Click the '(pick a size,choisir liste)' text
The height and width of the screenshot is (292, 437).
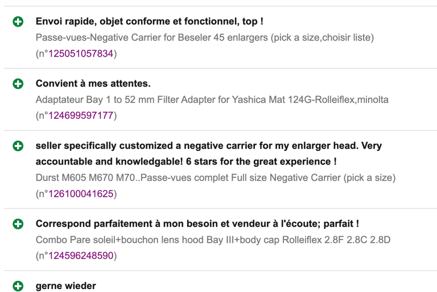(322, 38)
